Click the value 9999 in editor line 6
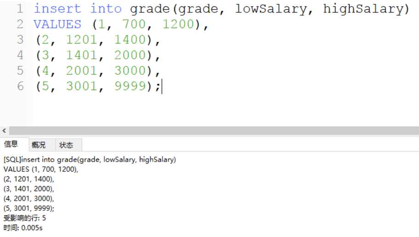The width and height of the screenshot is (419, 237). coord(130,86)
